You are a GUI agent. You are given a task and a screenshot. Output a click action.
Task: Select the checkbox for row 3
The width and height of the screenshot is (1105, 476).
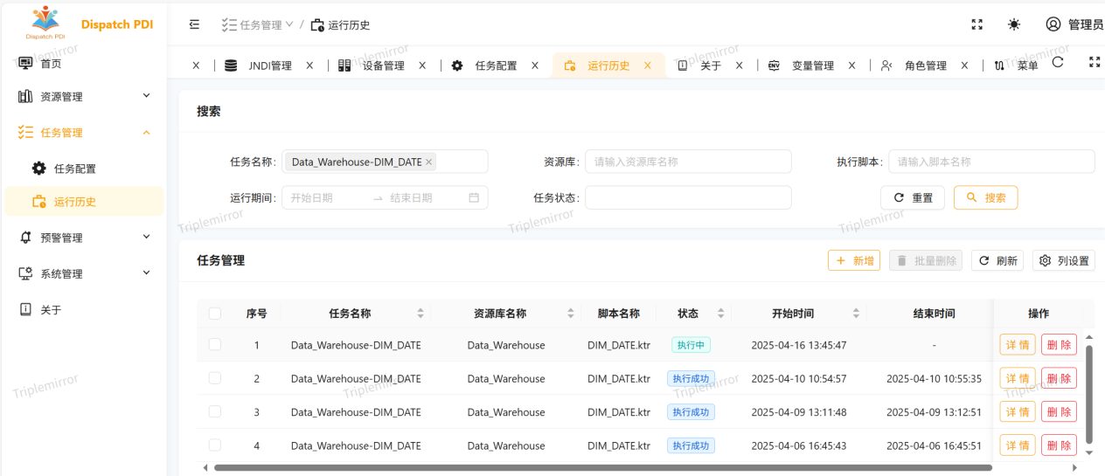[x=215, y=411]
